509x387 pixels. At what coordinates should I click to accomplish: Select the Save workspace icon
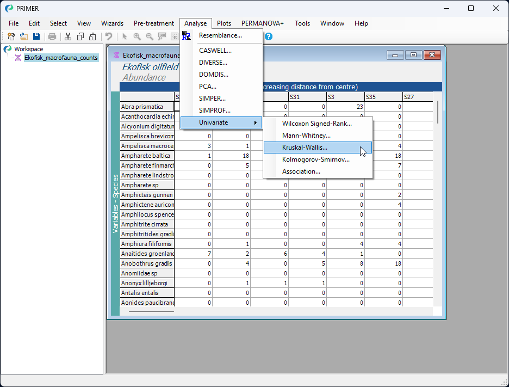pos(36,36)
